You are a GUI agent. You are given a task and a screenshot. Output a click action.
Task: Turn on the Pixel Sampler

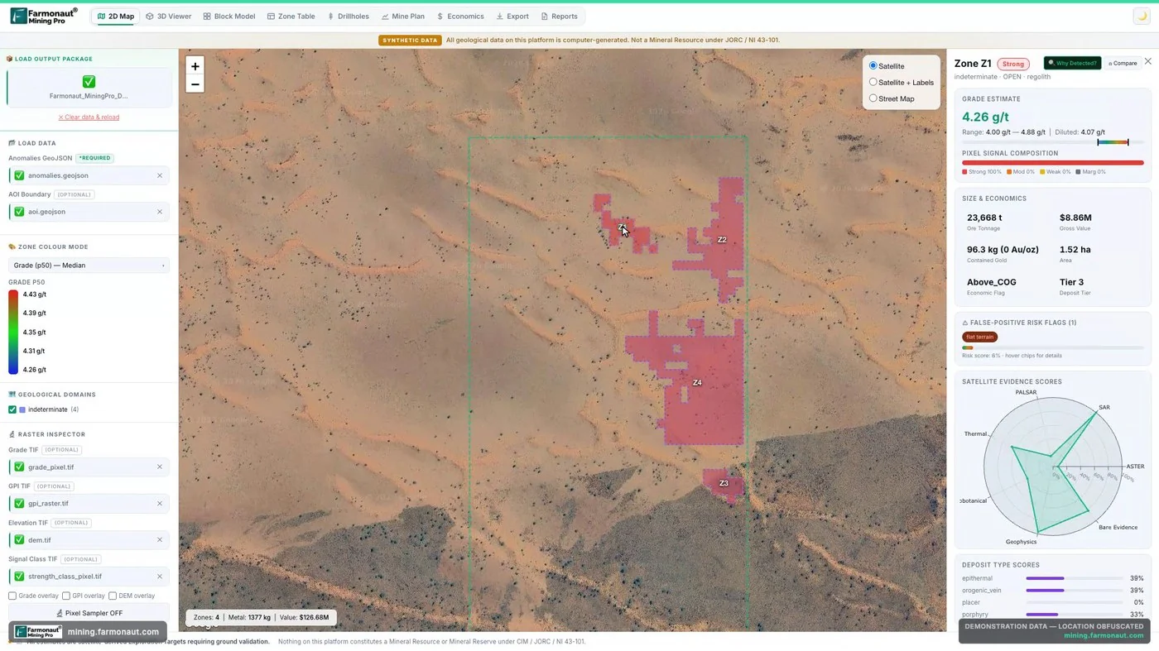tap(89, 613)
